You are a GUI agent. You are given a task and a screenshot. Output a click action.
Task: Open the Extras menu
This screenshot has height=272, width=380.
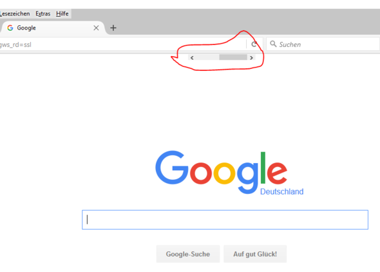pos(43,14)
